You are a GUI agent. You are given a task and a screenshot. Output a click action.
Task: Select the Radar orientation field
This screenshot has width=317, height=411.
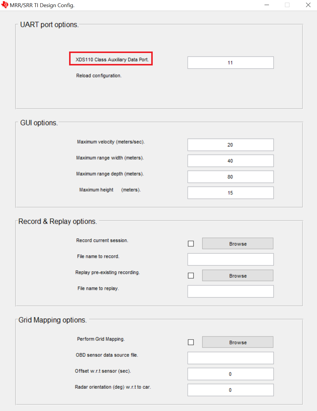pos(230,390)
